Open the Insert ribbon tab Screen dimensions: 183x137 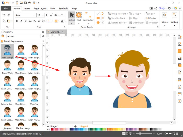click(x=27, y=8)
